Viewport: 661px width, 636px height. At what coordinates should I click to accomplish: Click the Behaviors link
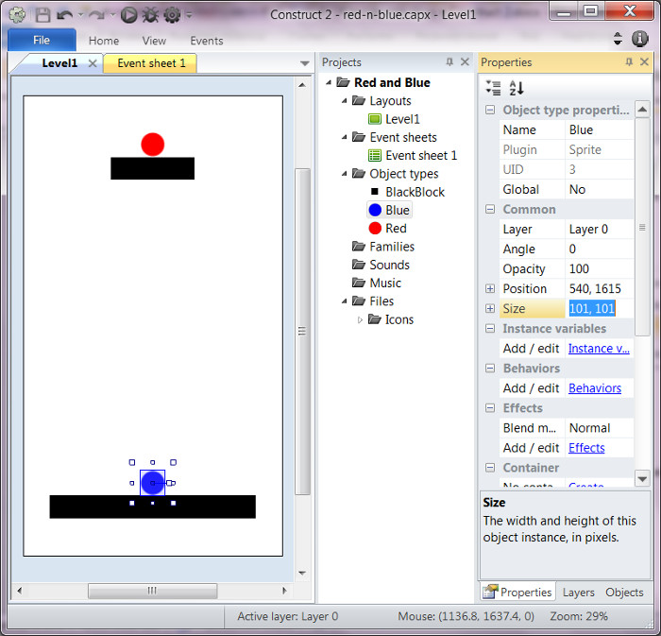594,388
